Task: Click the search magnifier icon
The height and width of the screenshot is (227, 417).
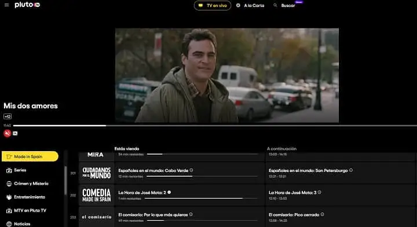Action: (x=275, y=5)
